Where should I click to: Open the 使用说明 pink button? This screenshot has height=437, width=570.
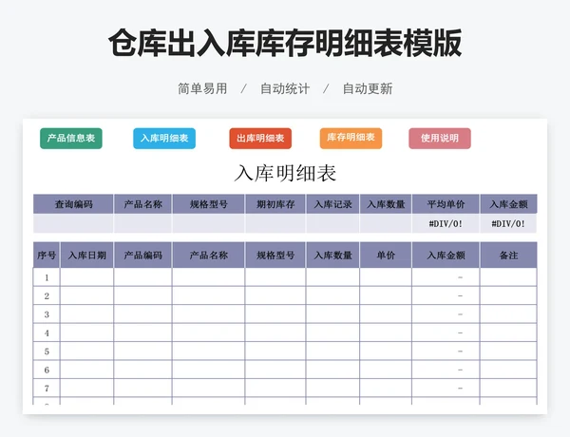pyautogui.click(x=440, y=139)
